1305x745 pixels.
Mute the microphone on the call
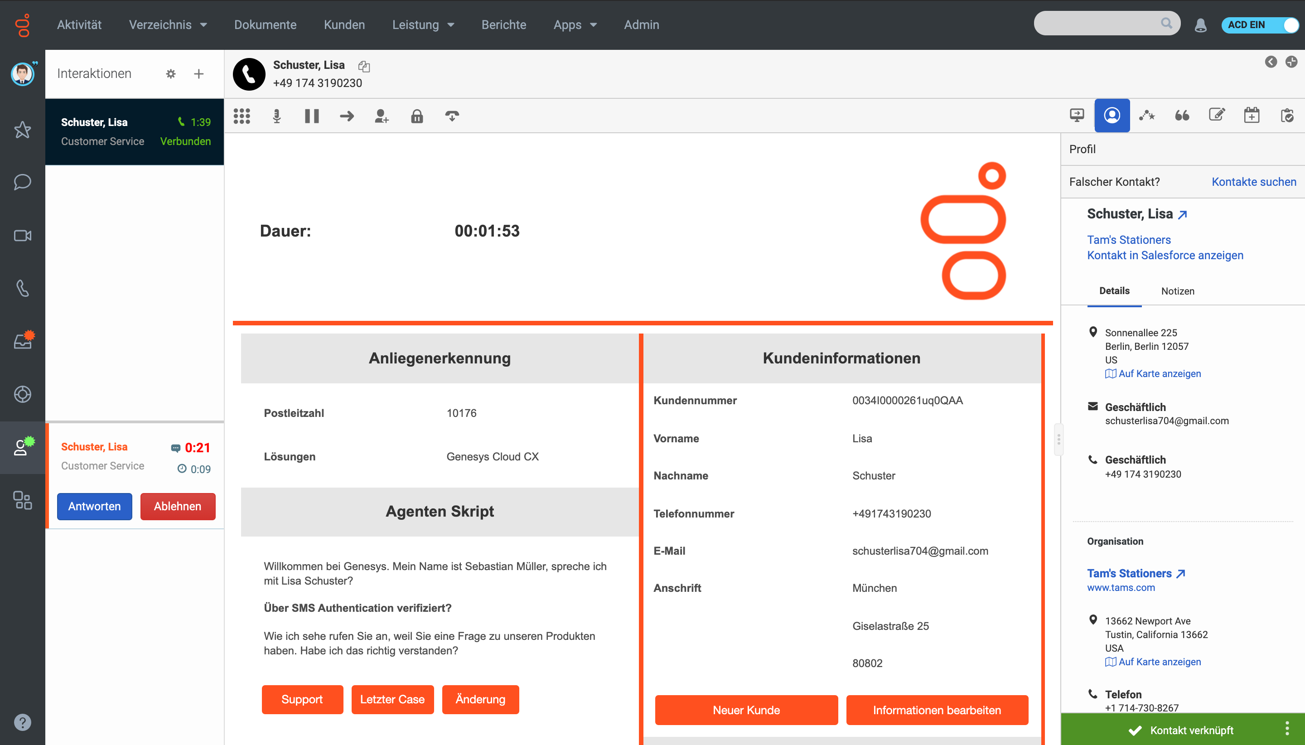(x=277, y=116)
